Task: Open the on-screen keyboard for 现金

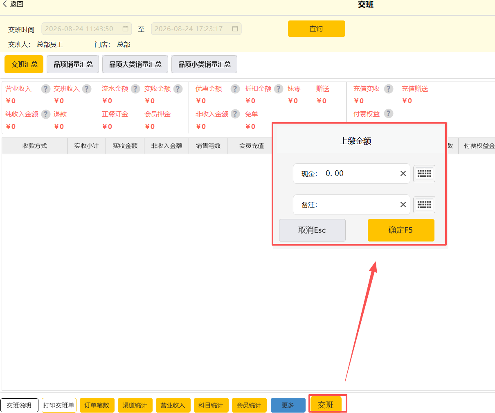Action: 424,174
